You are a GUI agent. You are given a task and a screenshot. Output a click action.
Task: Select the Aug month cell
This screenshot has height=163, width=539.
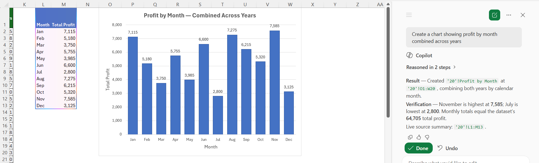pyautogui.click(x=43, y=79)
